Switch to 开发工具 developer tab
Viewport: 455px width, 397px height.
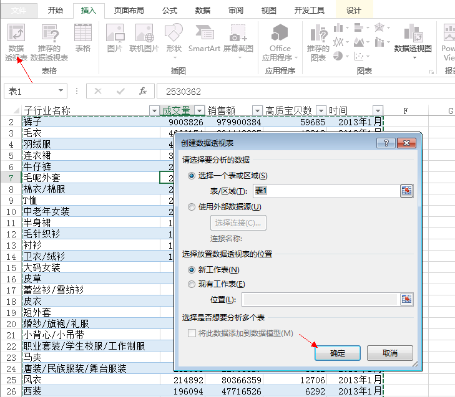click(x=310, y=11)
